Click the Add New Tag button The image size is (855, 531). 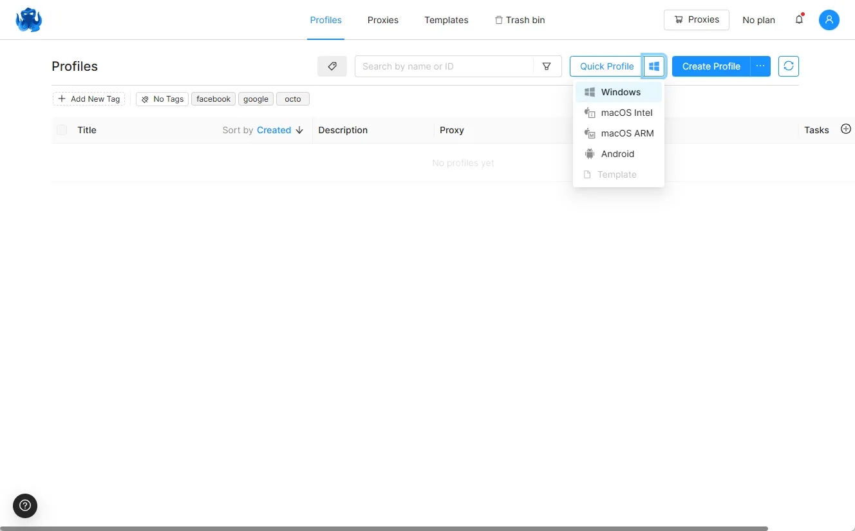pyautogui.click(x=89, y=98)
